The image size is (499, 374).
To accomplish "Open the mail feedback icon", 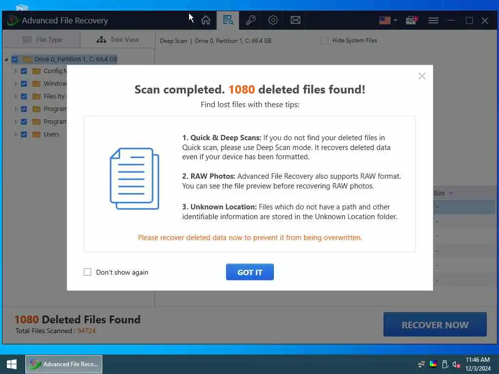I will (295, 20).
